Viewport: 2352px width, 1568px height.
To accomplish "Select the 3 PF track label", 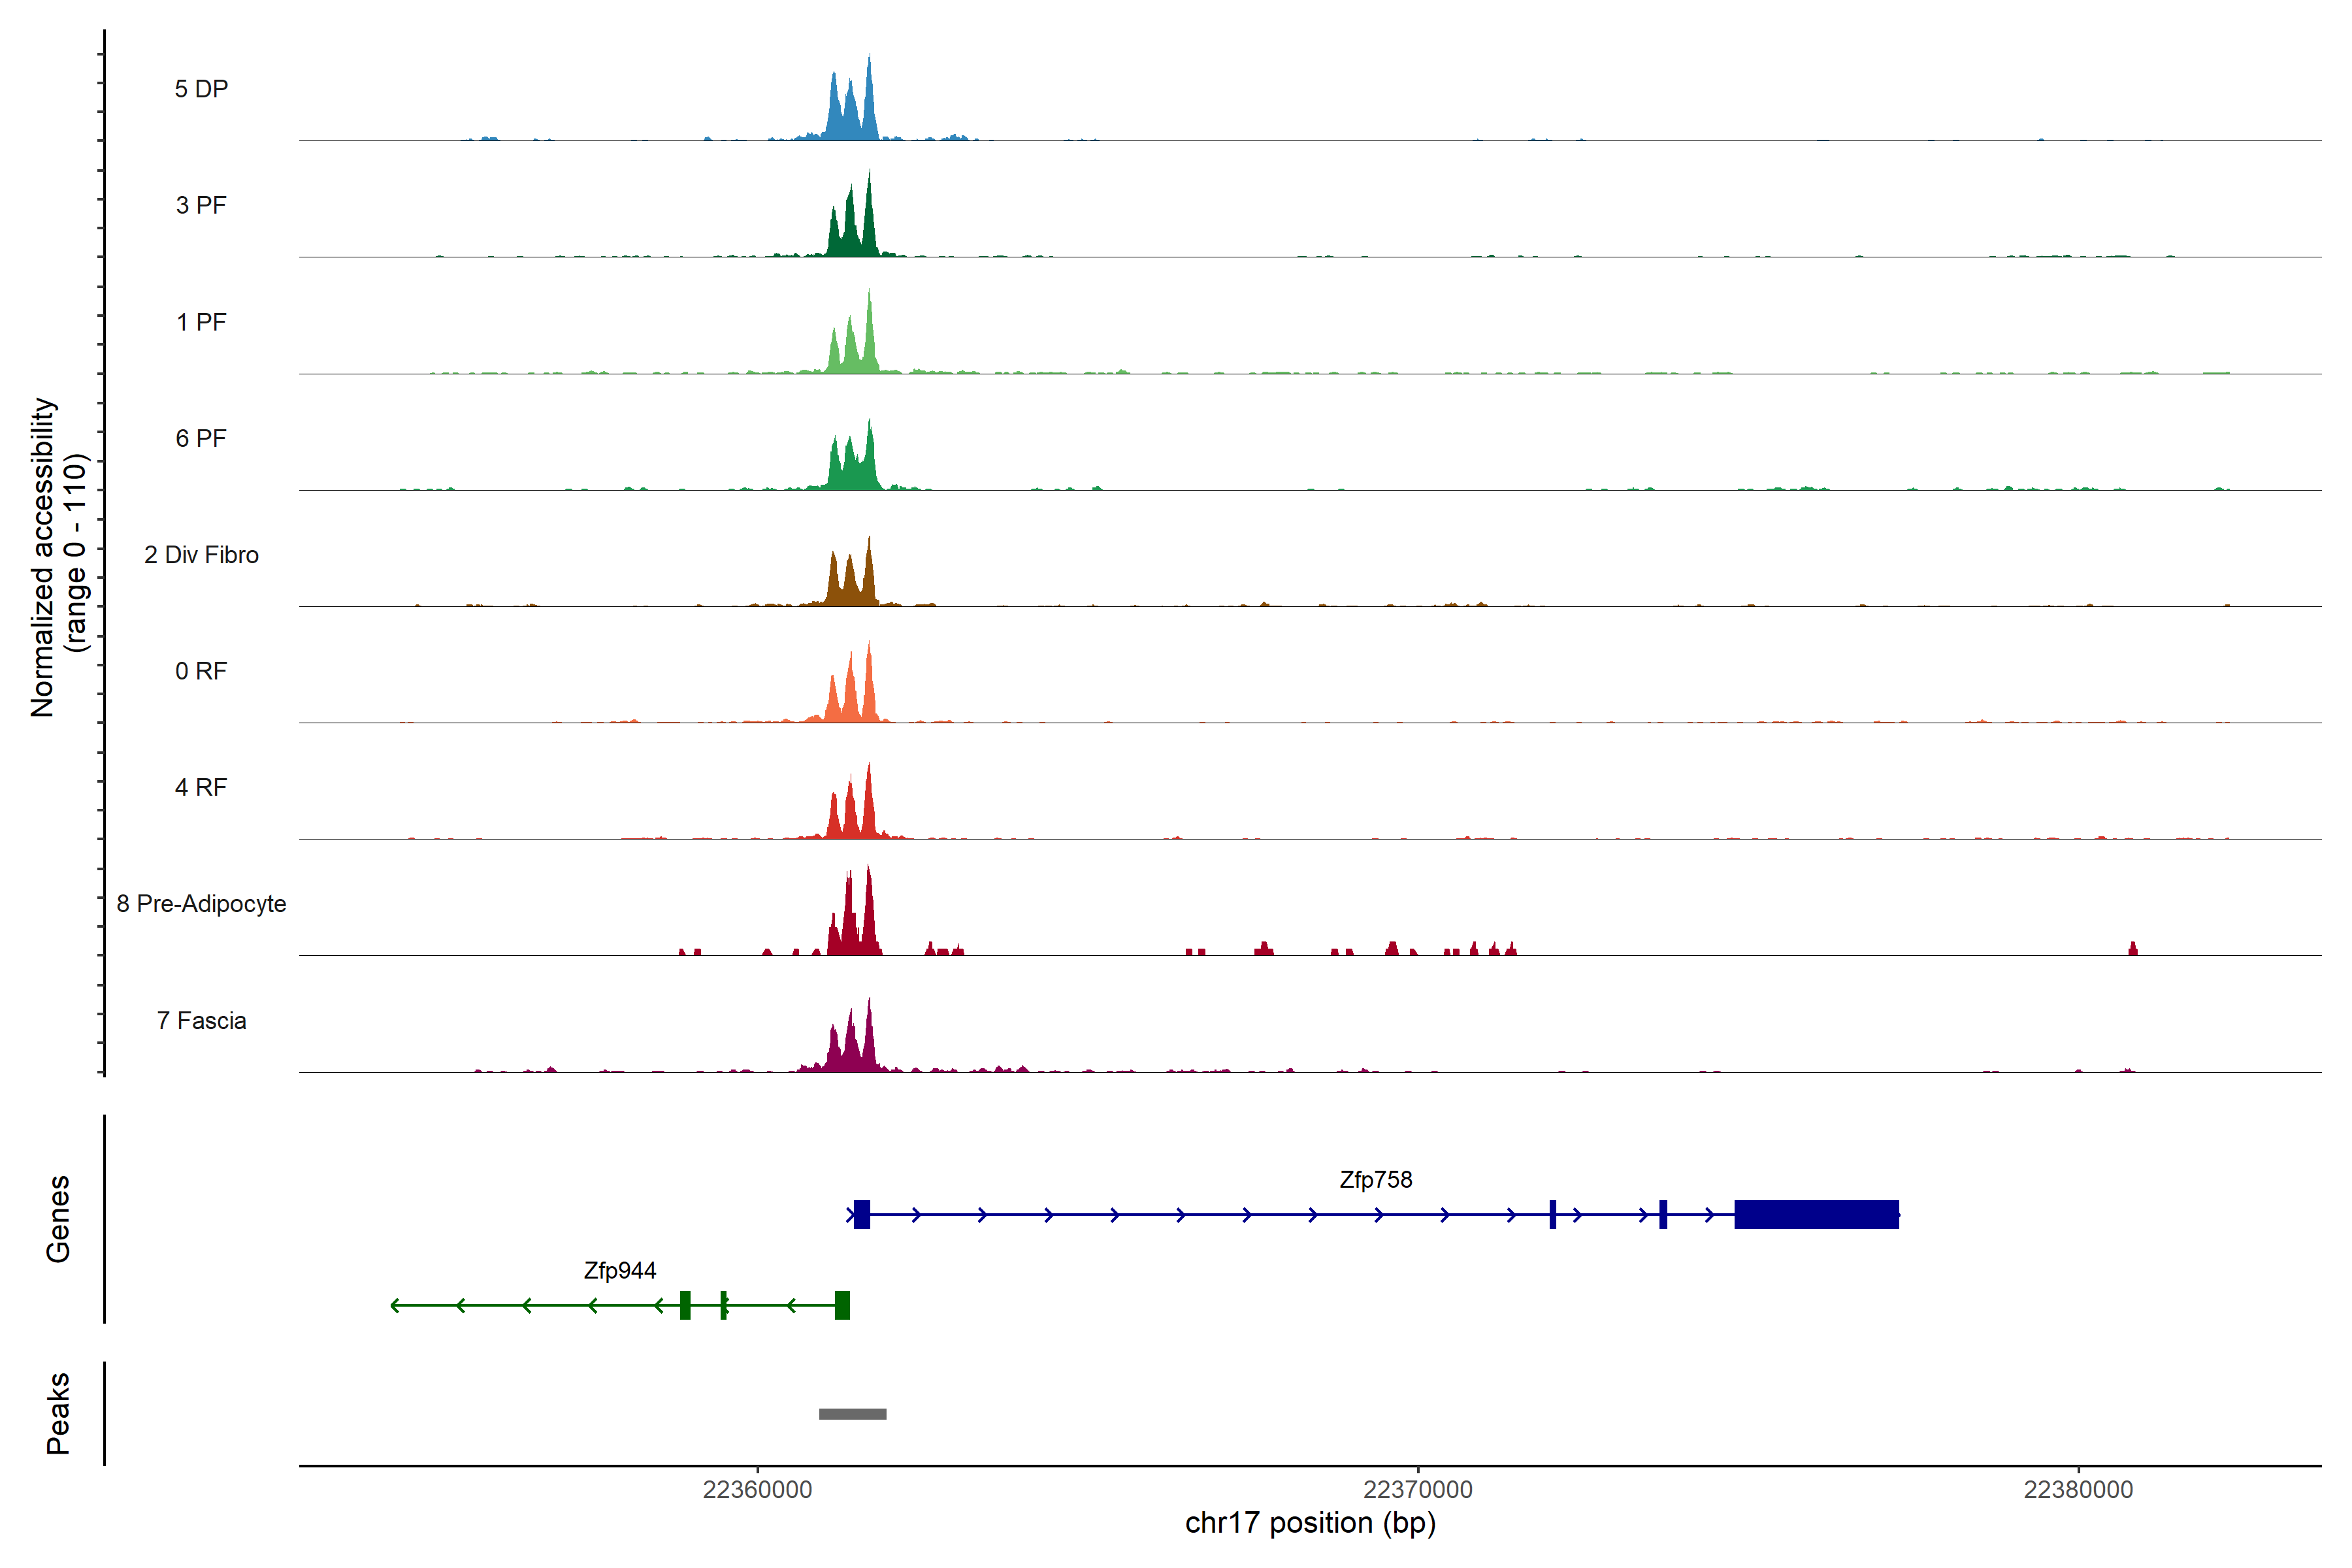I will tap(201, 205).
